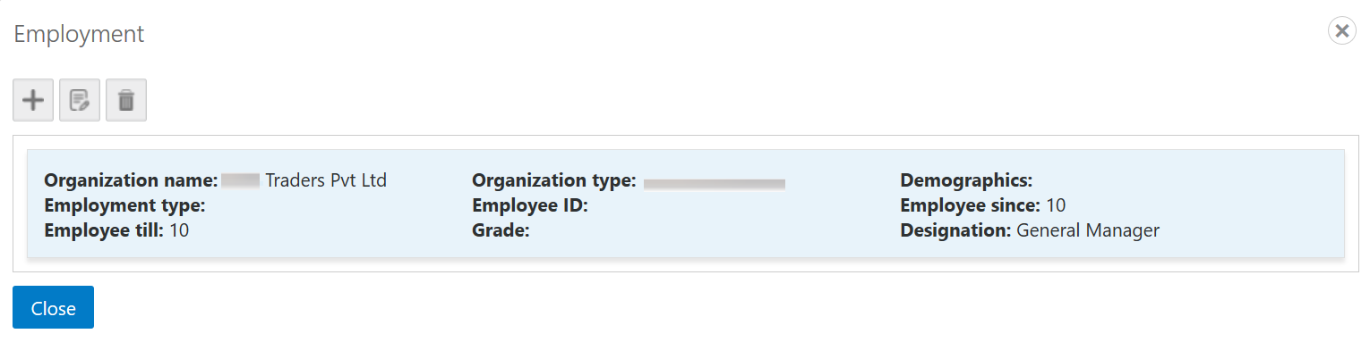Click the Organization name label
This screenshot has width=1370, height=342.
click(x=131, y=180)
